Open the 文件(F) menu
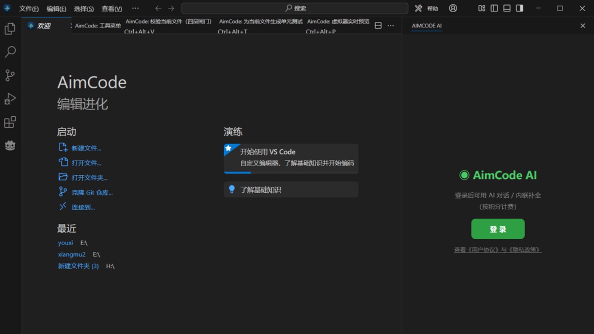This screenshot has height=334, width=594. click(29, 8)
